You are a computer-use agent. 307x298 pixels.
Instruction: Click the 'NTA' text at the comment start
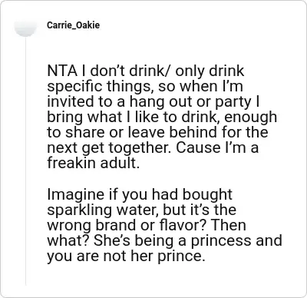pos(62,71)
